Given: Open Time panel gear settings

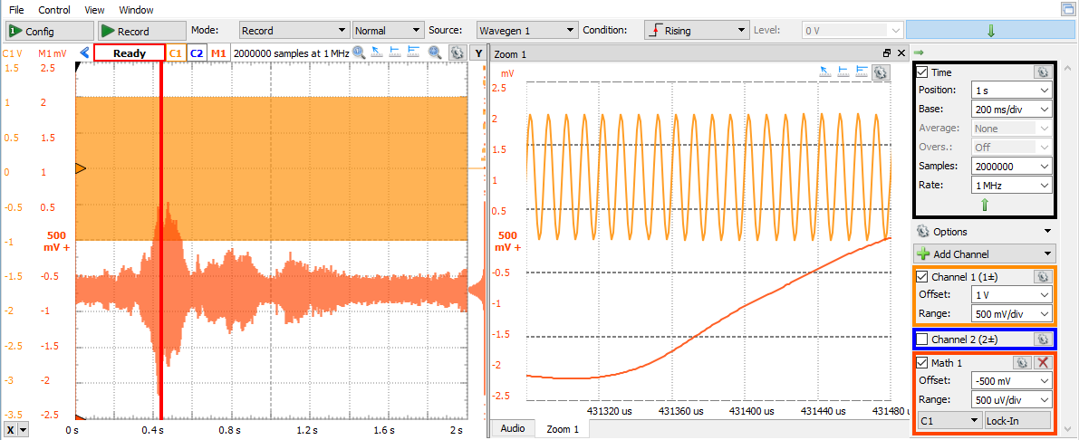Looking at the screenshot, I should tap(1043, 72).
